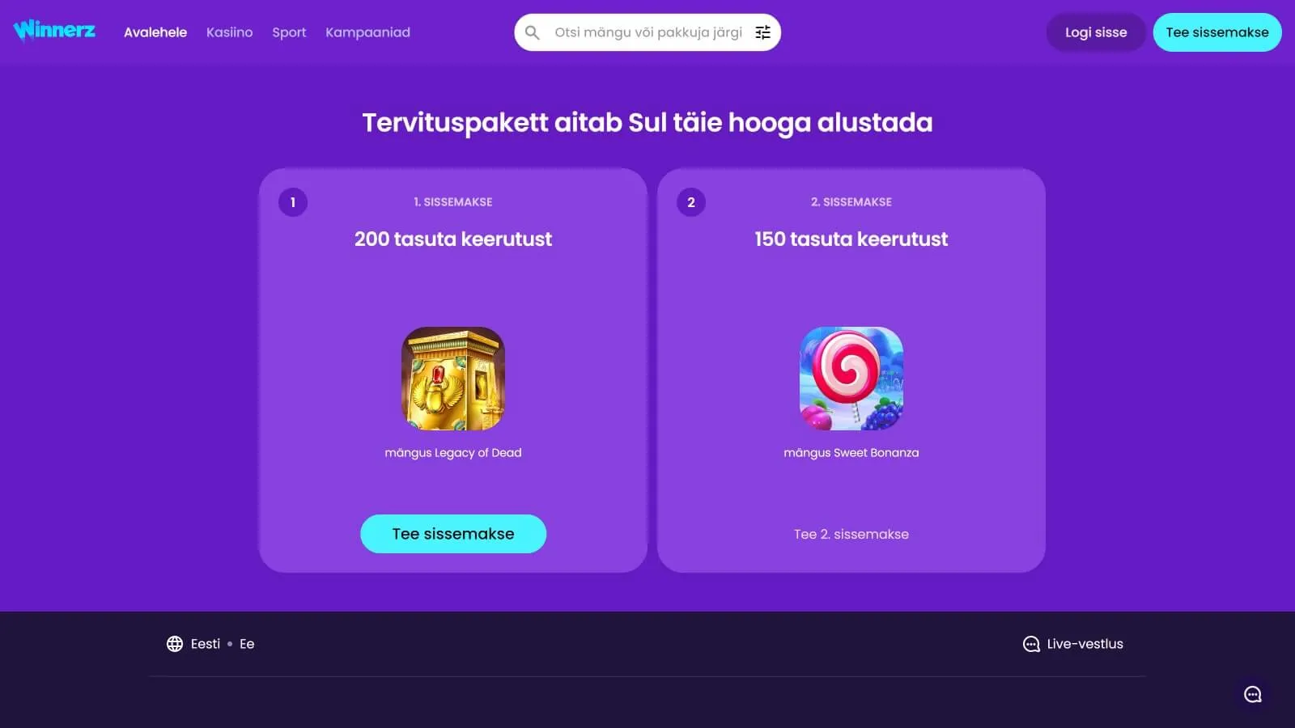Click the Winnerz logo
Image resolution: width=1295 pixels, height=728 pixels.
(54, 31)
